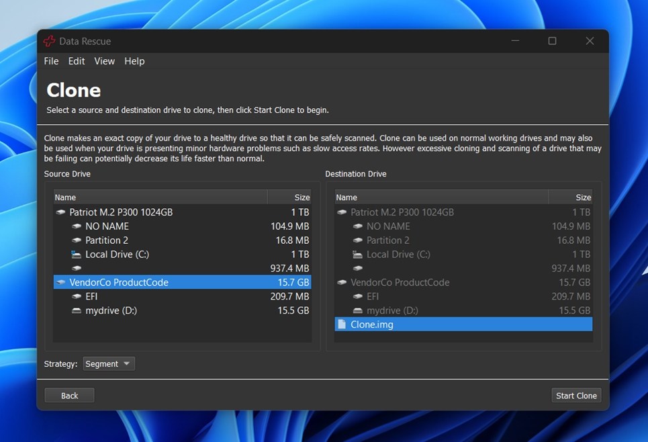Open the Edit menu

pos(77,61)
